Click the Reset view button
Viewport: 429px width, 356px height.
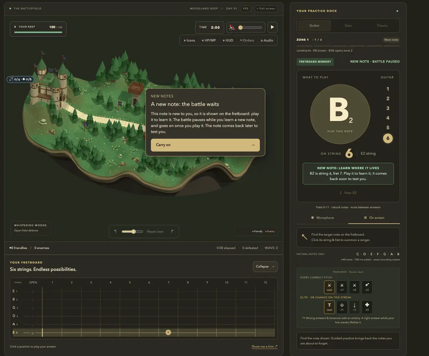coord(155,231)
